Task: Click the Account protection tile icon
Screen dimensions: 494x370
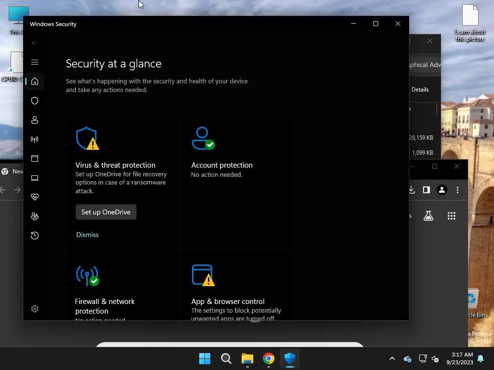Action: 203,138
